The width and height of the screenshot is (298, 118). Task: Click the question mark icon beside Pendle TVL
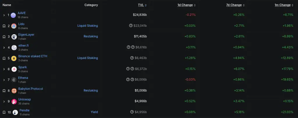tap(132, 112)
